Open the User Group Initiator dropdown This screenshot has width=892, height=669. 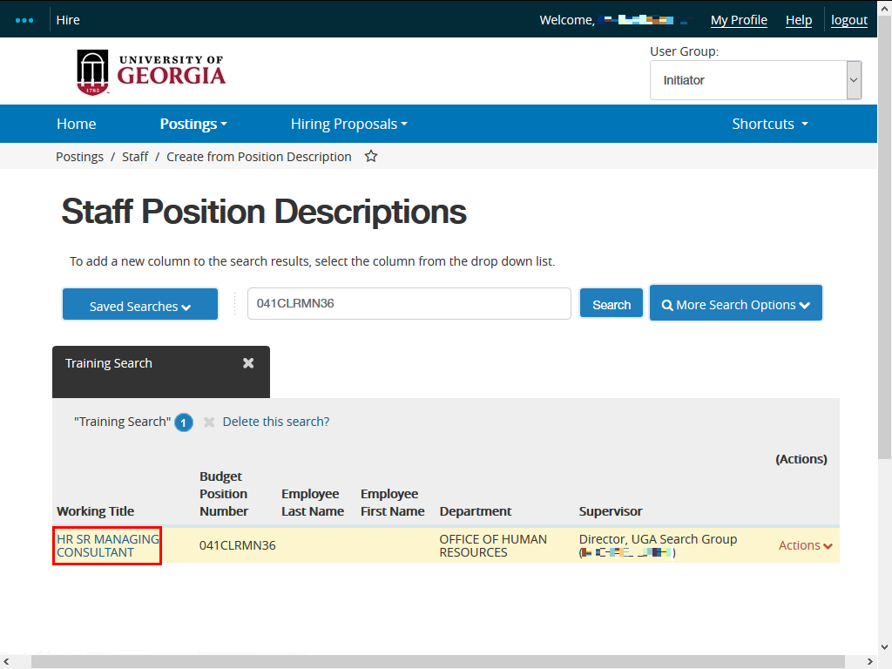click(755, 80)
